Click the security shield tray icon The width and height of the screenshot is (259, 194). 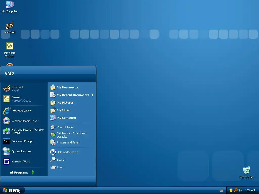click(231, 190)
